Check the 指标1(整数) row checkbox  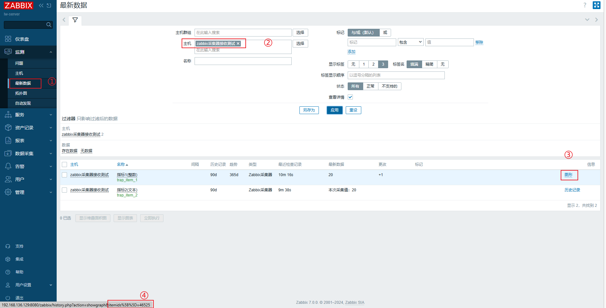point(64,175)
